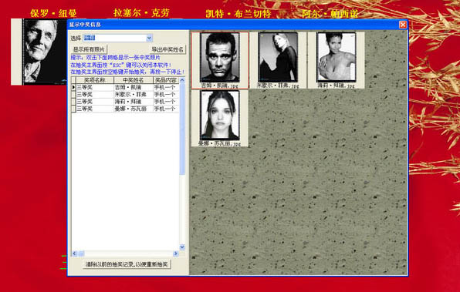
Task: Click 保罗·纽曼 name label in background window
Action: click(53, 13)
